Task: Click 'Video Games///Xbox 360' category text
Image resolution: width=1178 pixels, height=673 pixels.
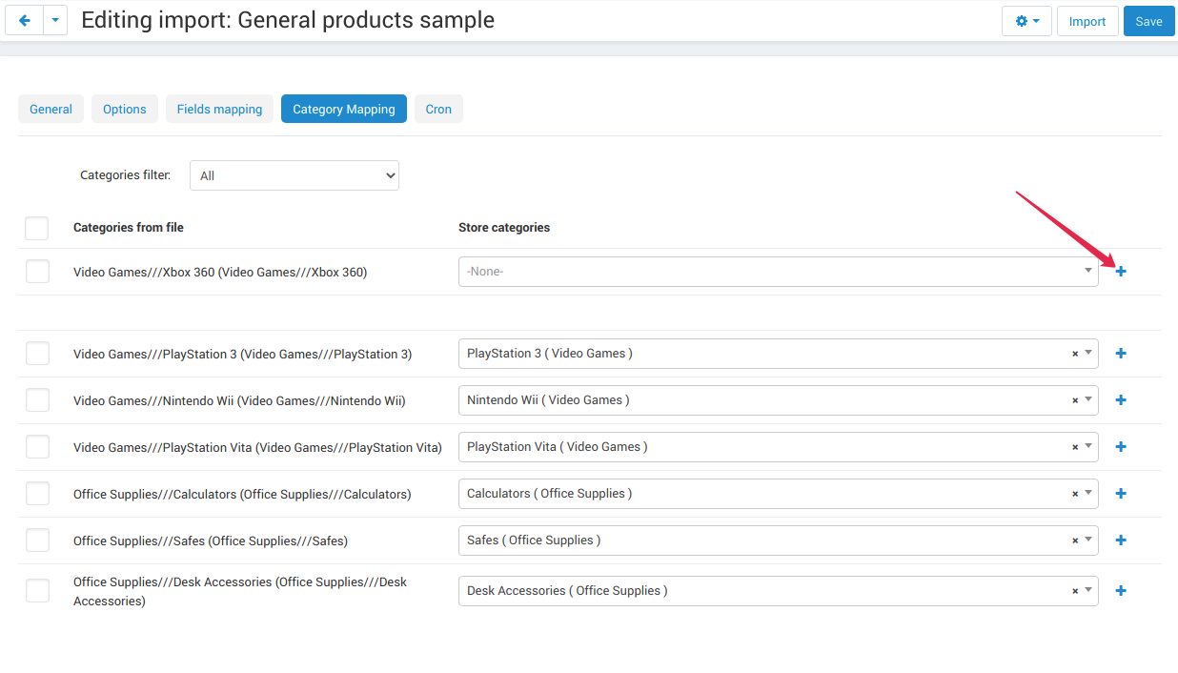Action: click(220, 273)
